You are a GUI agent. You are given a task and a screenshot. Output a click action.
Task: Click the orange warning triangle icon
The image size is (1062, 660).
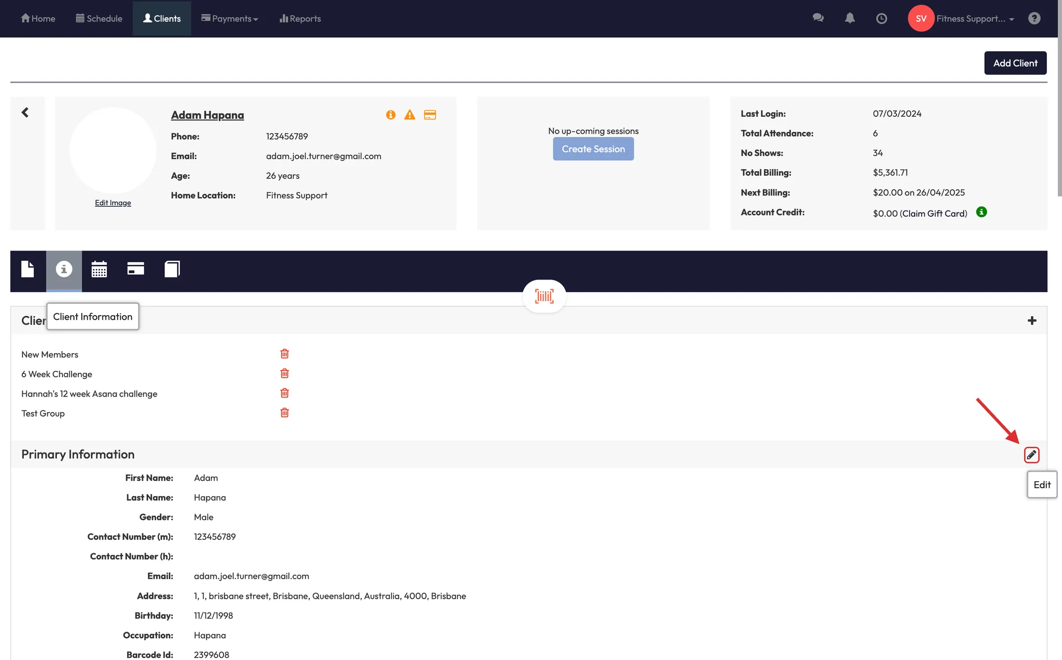410,115
